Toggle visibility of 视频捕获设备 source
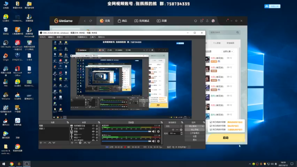297x167 pixels. [93, 126]
